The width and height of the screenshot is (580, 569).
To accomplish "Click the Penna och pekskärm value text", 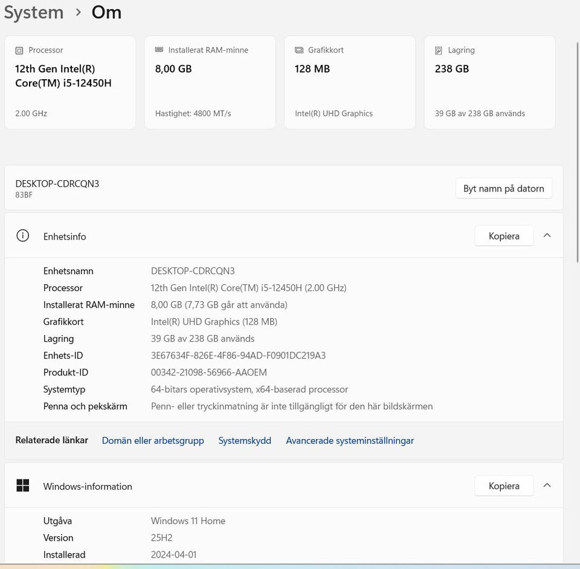I will [x=291, y=406].
